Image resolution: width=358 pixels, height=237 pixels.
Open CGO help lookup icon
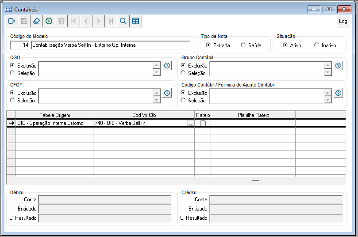coord(167,66)
